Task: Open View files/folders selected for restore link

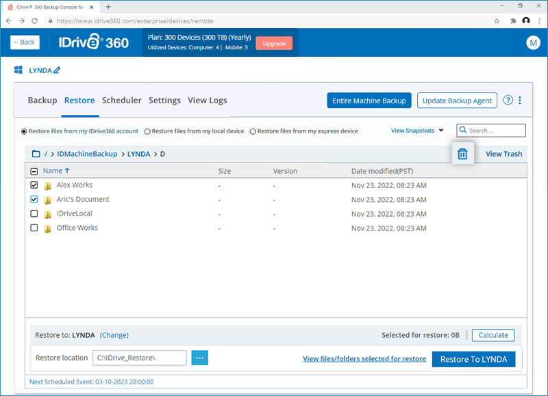Action: tap(364, 358)
